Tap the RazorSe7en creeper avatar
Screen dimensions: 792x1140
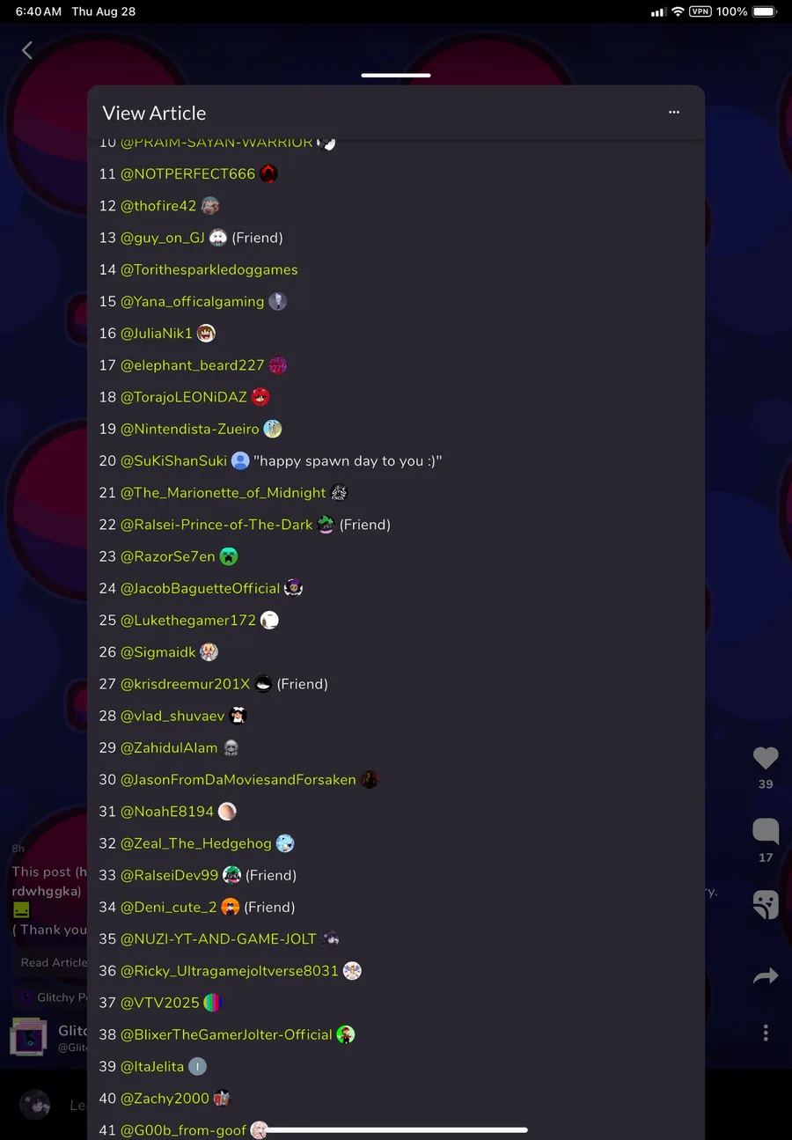(229, 556)
